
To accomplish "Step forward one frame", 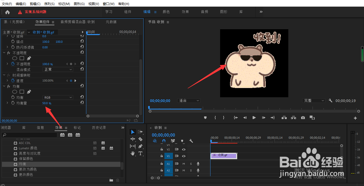I will point(264,118).
